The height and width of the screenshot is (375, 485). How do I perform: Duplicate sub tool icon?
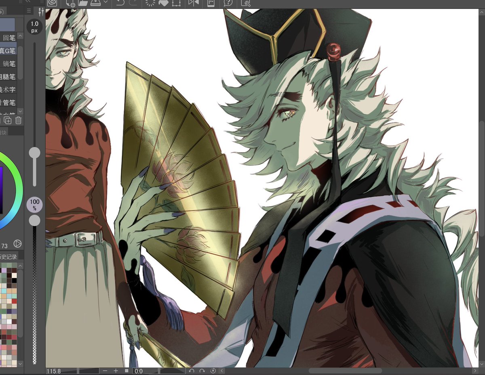click(8, 120)
